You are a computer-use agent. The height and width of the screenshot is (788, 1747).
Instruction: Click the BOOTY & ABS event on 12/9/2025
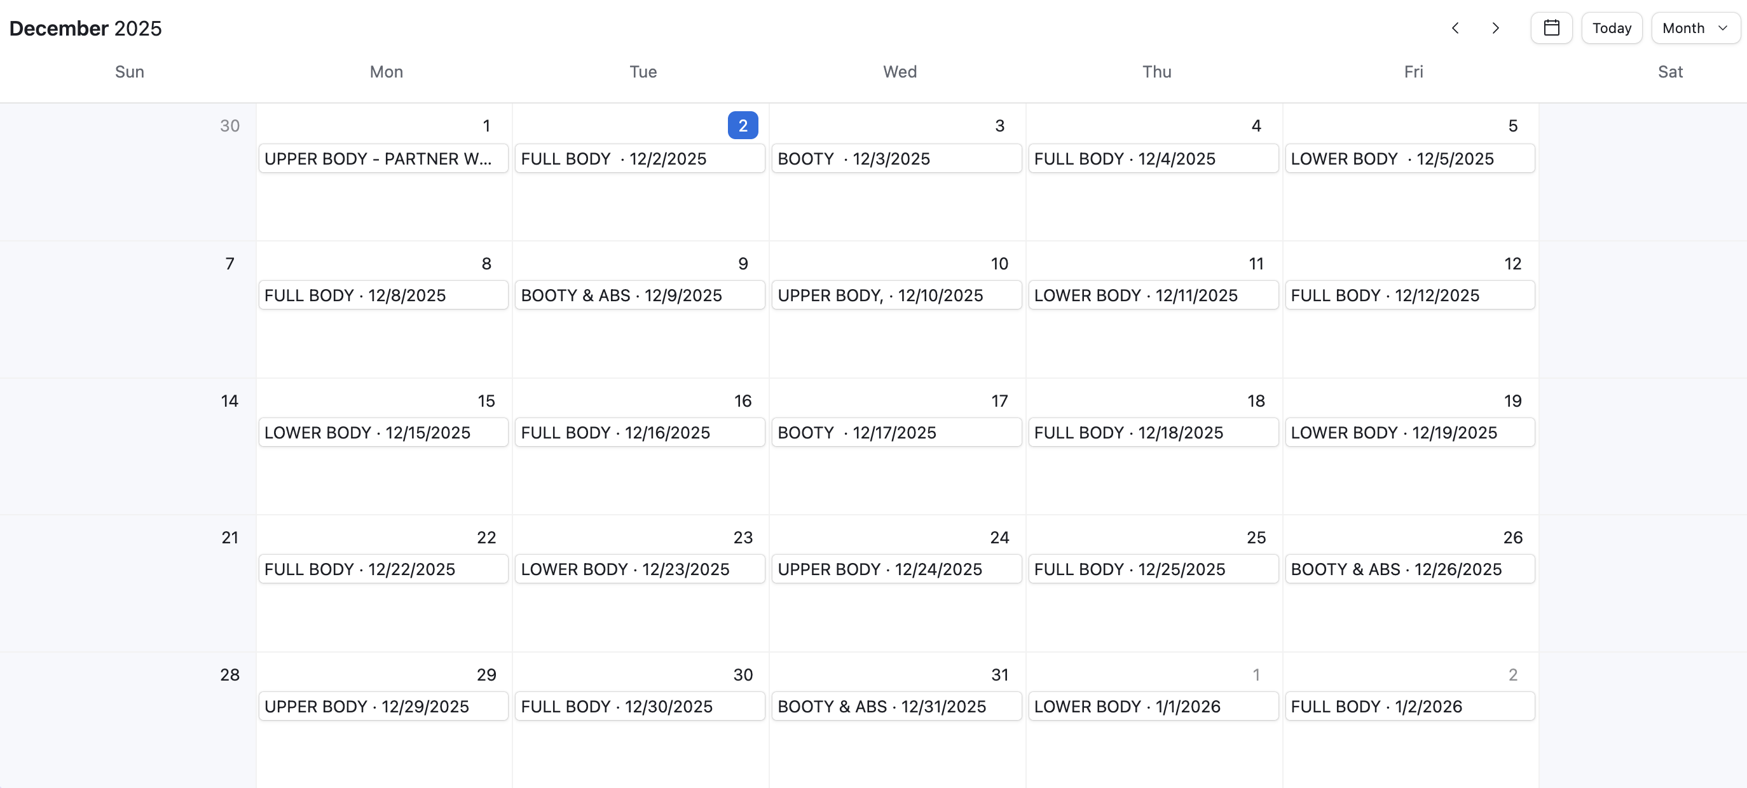(x=640, y=295)
